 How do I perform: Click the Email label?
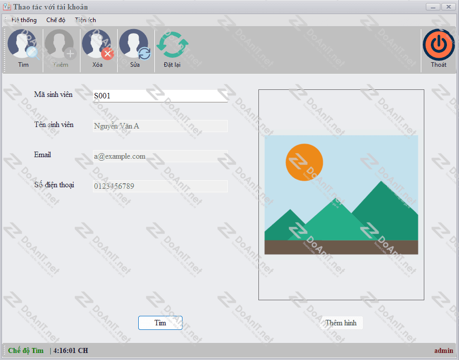(42, 155)
